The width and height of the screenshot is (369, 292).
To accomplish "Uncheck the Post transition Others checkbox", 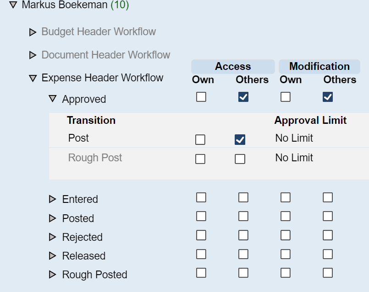I will (x=240, y=140).
